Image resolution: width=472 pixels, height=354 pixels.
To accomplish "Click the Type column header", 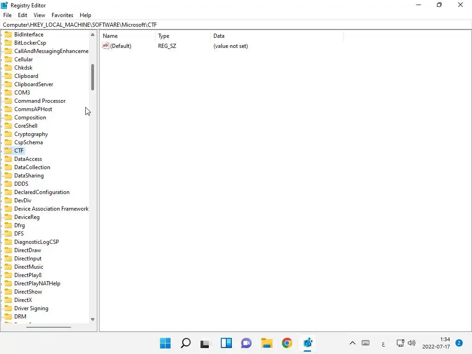I will (183, 36).
